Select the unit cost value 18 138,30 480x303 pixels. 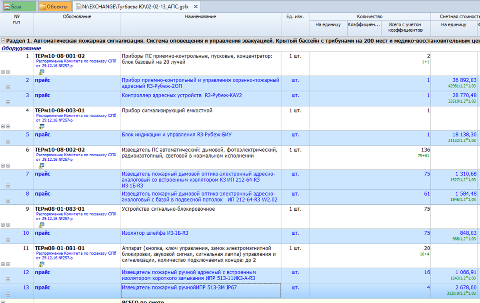(x=464, y=135)
